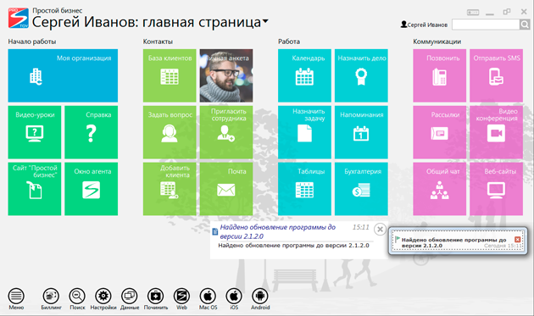Image resolution: width=534 pixels, height=316 pixels.
Task: Start a Видео конференция
Action: 496,132
